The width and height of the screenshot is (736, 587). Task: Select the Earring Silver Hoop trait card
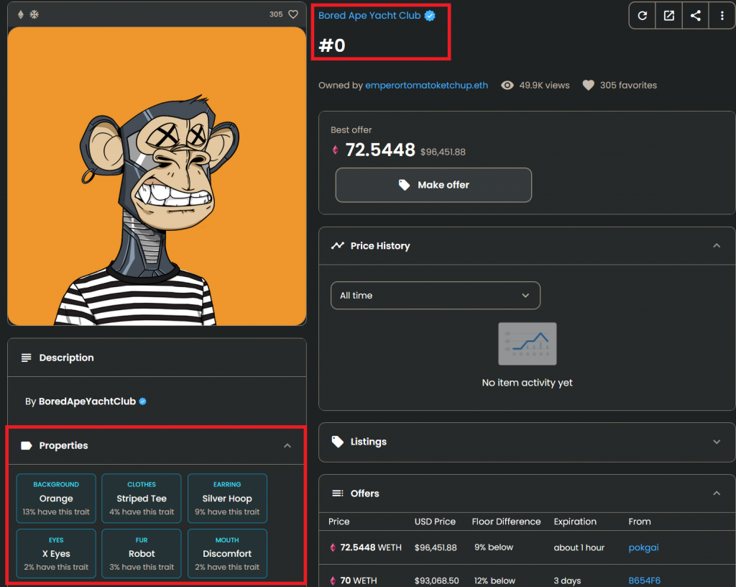(227, 499)
